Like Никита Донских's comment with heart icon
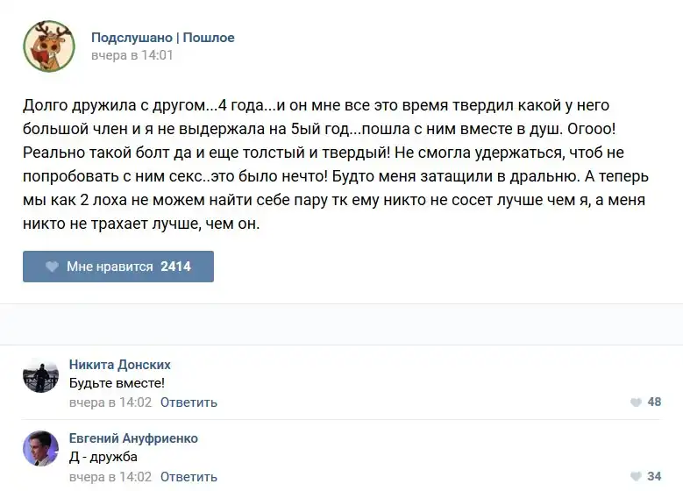 636,402
